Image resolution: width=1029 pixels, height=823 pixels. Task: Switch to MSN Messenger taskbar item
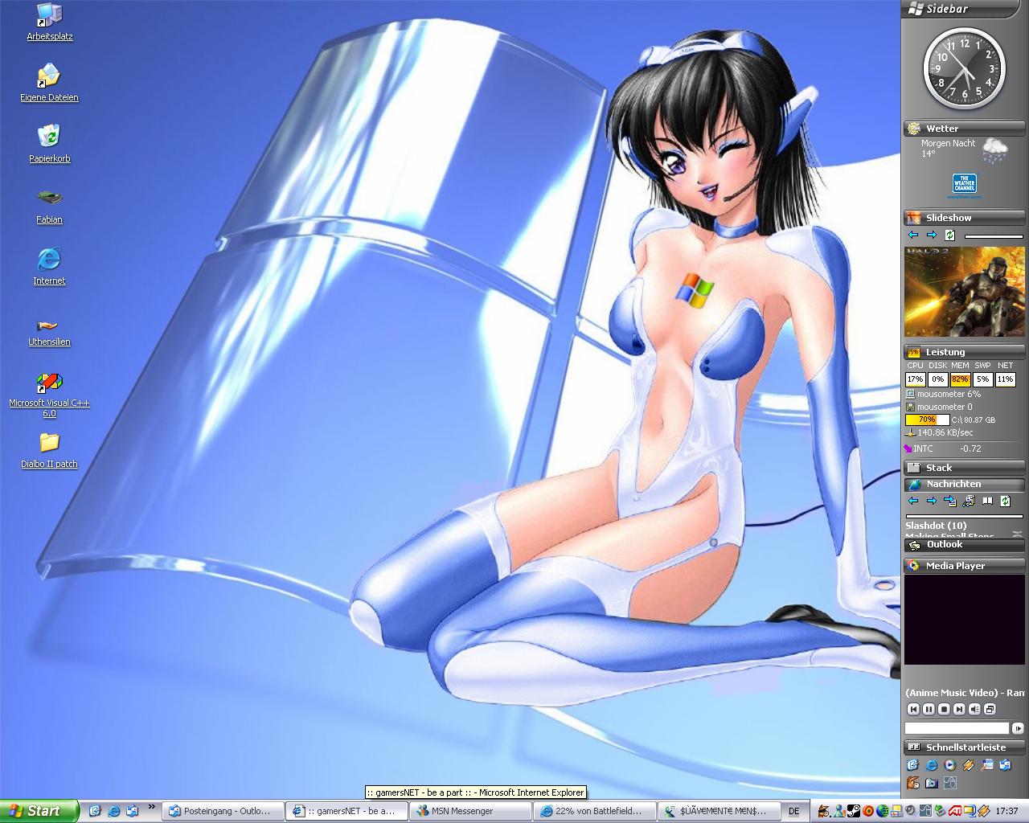tap(472, 811)
